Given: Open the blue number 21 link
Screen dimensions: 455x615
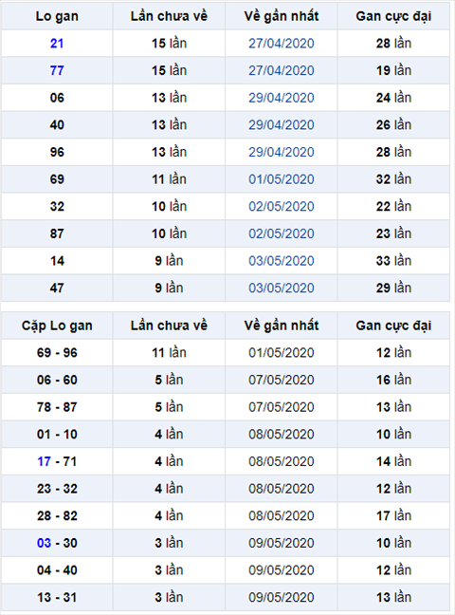Looking at the screenshot, I should click(57, 43).
